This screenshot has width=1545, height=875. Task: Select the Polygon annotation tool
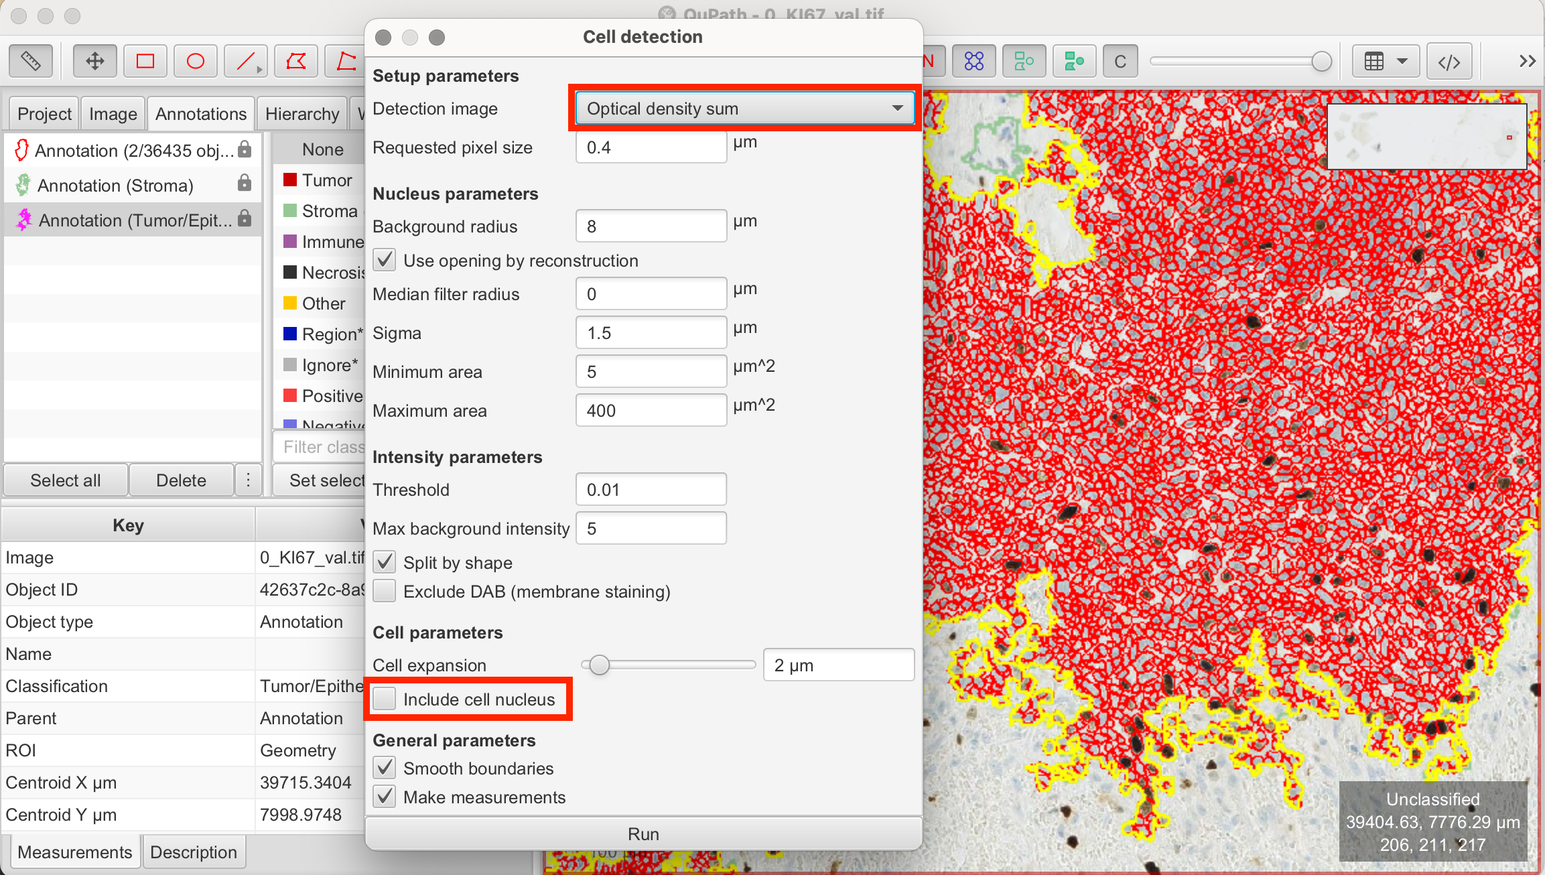295,61
